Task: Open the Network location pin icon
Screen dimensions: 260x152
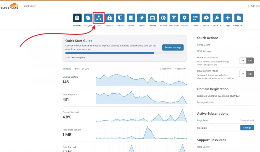Action: point(185,18)
